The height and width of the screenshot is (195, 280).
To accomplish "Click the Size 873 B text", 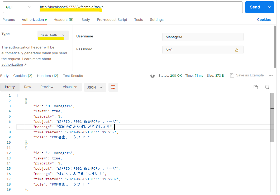I will click(215, 76).
